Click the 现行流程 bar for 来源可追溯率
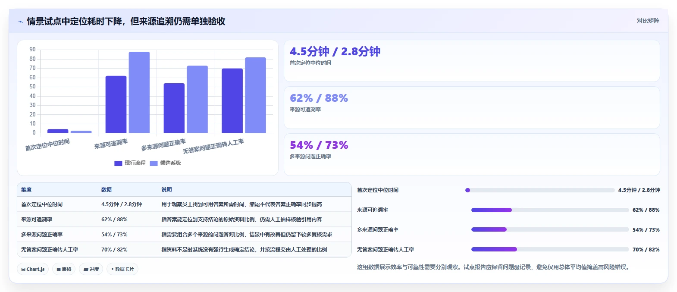 [116, 104]
